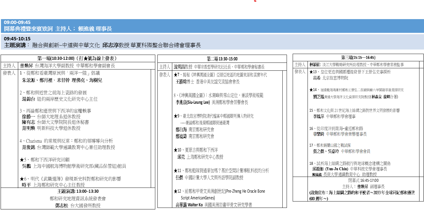Select the 第三場 (15:15—16:45) session header
The image size is (424, 210).
(358, 57)
